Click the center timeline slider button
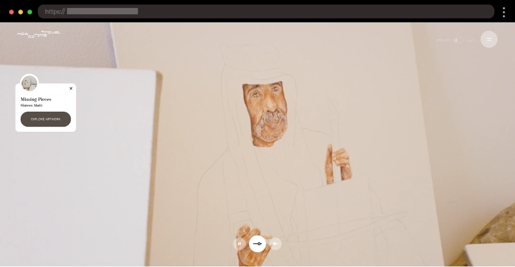The width and height of the screenshot is (515, 267). pyautogui.click(x=257, y=244)
